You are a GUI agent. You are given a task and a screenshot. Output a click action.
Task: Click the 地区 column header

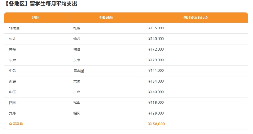[x=36, y=18]
